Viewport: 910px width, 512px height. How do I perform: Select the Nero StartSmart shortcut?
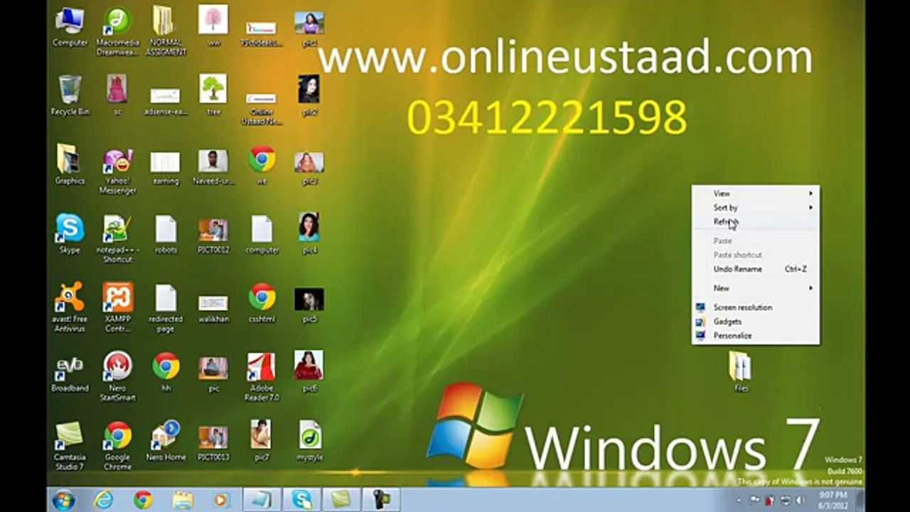(117, 376)
